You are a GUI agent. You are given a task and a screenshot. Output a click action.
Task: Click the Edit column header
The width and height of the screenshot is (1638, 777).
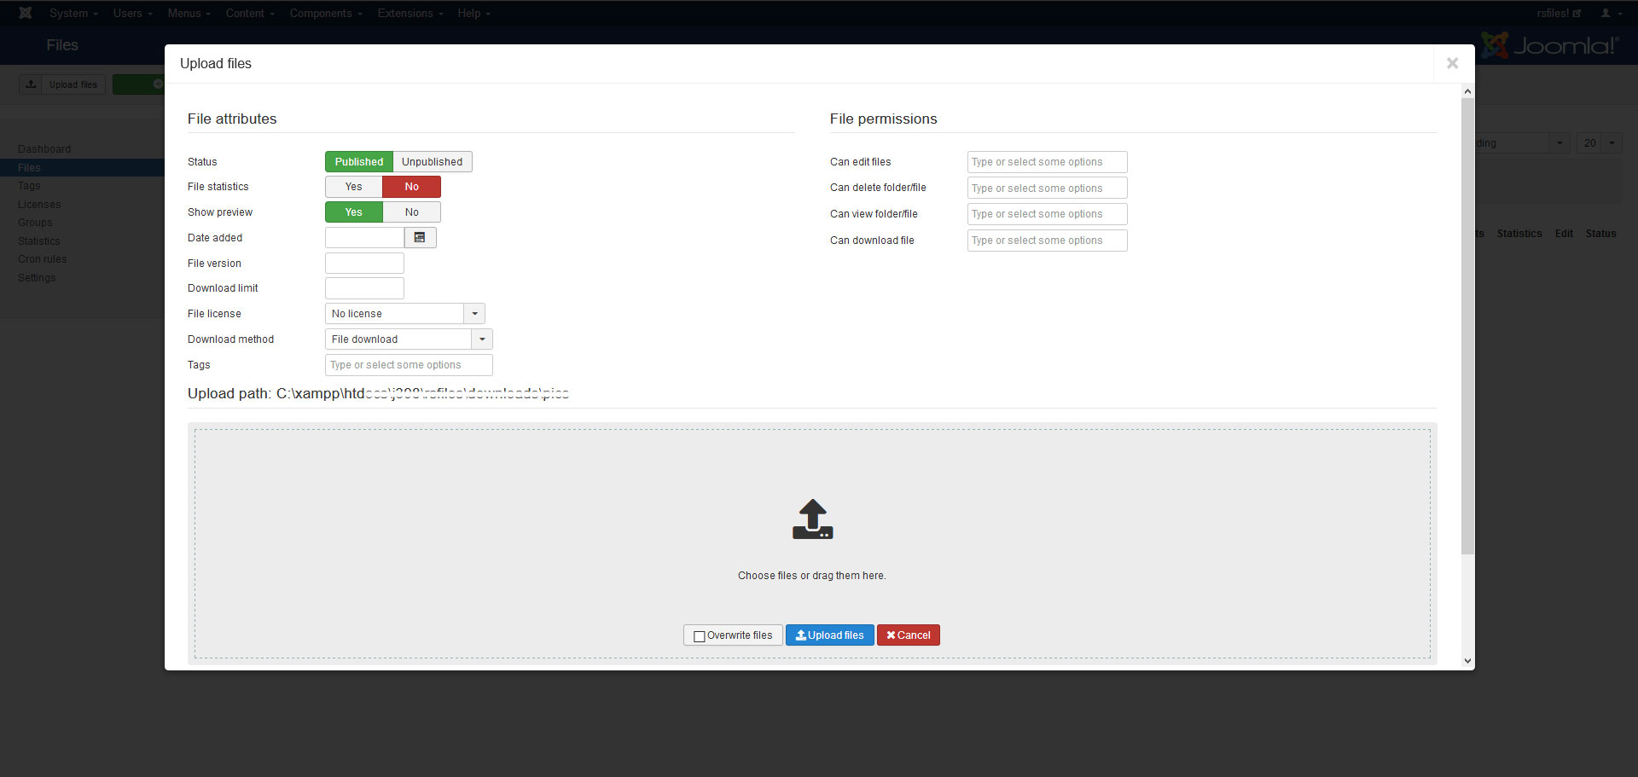(x=1564, y=234)
